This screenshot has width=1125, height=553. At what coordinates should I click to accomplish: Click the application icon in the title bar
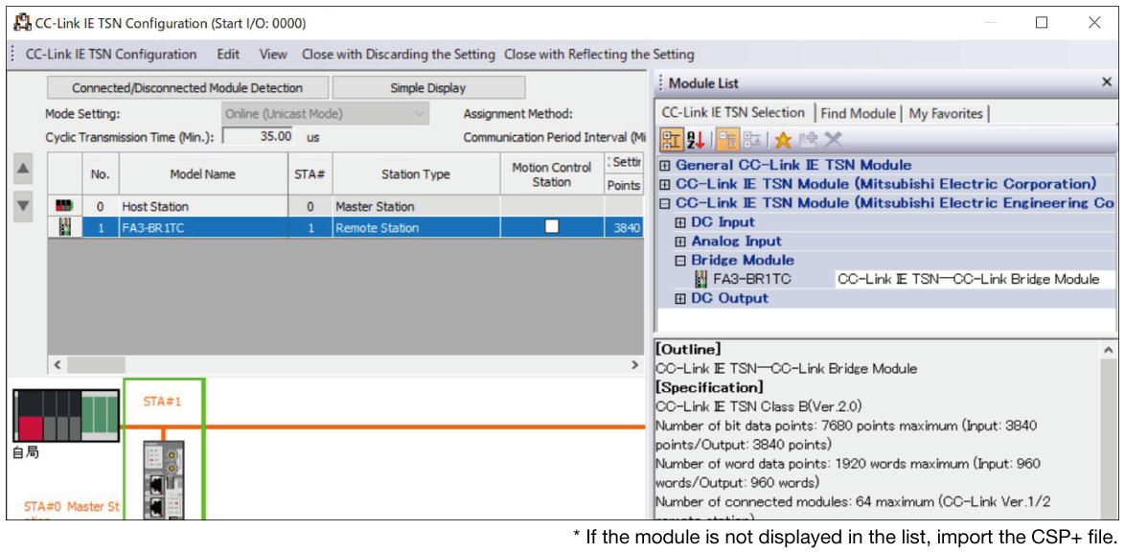pos(22,23)
